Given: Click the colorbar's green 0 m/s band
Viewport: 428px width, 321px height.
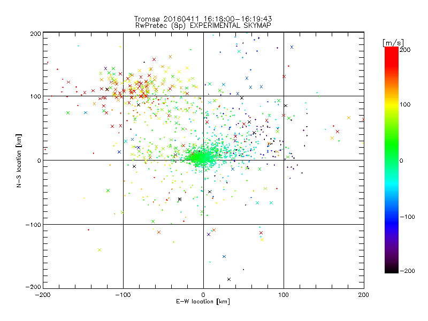Looking at the screenshot, I should coord(392,160).
